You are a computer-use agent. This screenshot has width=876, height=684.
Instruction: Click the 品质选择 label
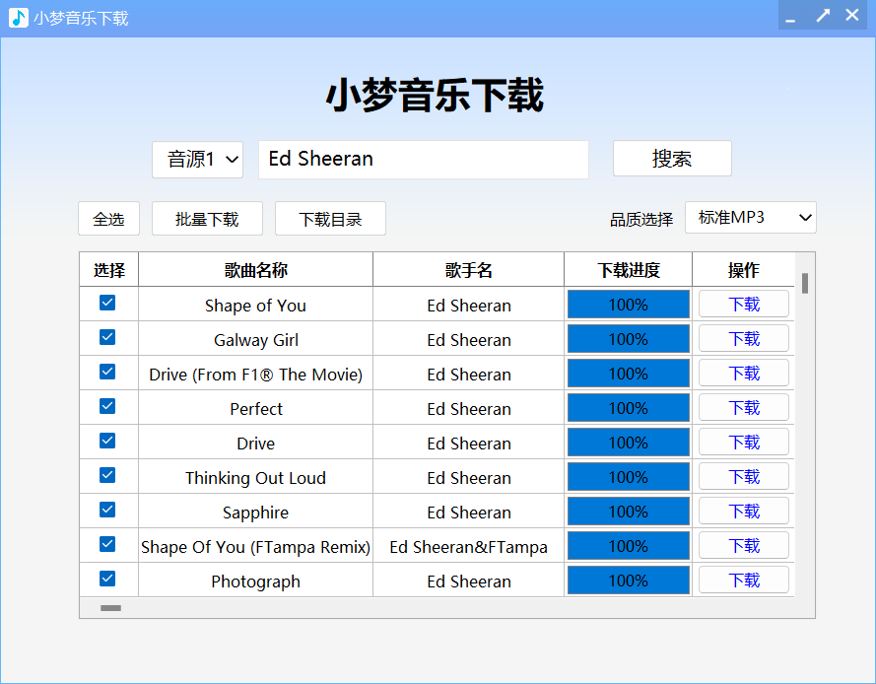(641, 219)
